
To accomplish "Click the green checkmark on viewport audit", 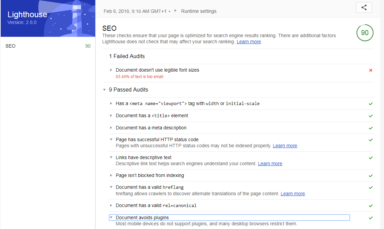I will tap(370, 104).
